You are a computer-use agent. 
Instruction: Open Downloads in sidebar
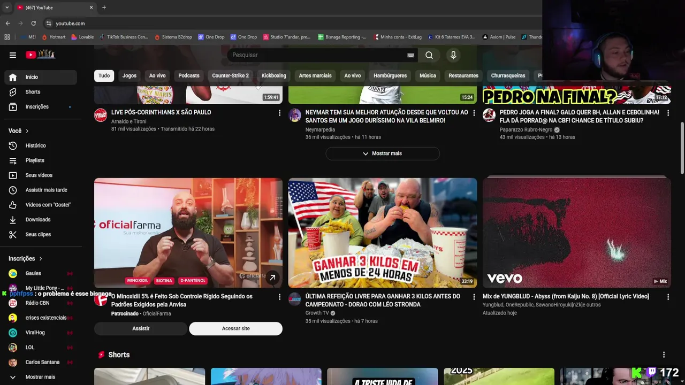pyautogui.click(x=41, y=220)
